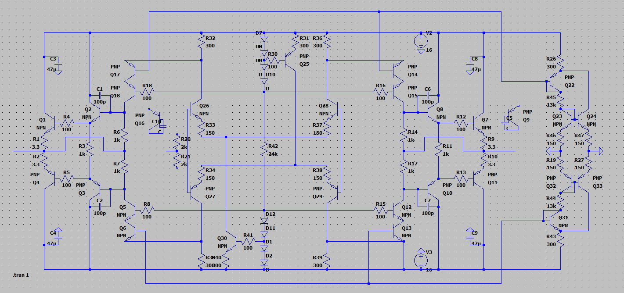Screen dimensions: 624x293
Task: Click the 'R33' label text
Action: pyautogui.click(x=210, y=125)
